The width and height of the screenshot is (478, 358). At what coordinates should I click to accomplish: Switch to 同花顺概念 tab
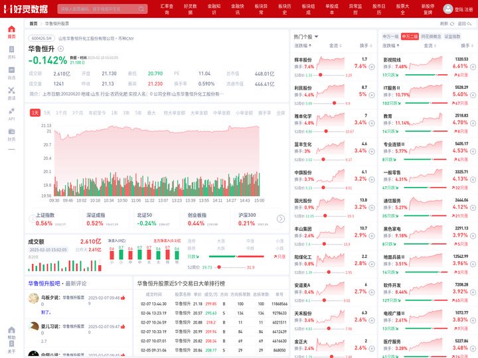point(431,36)
